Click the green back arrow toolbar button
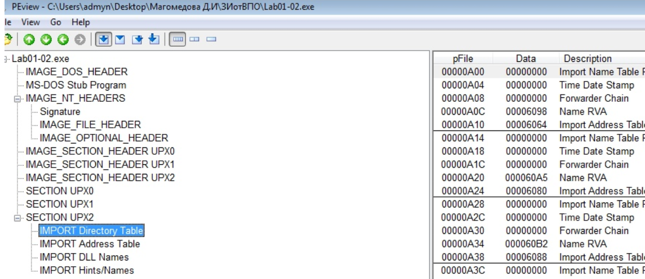 [63, 39]
